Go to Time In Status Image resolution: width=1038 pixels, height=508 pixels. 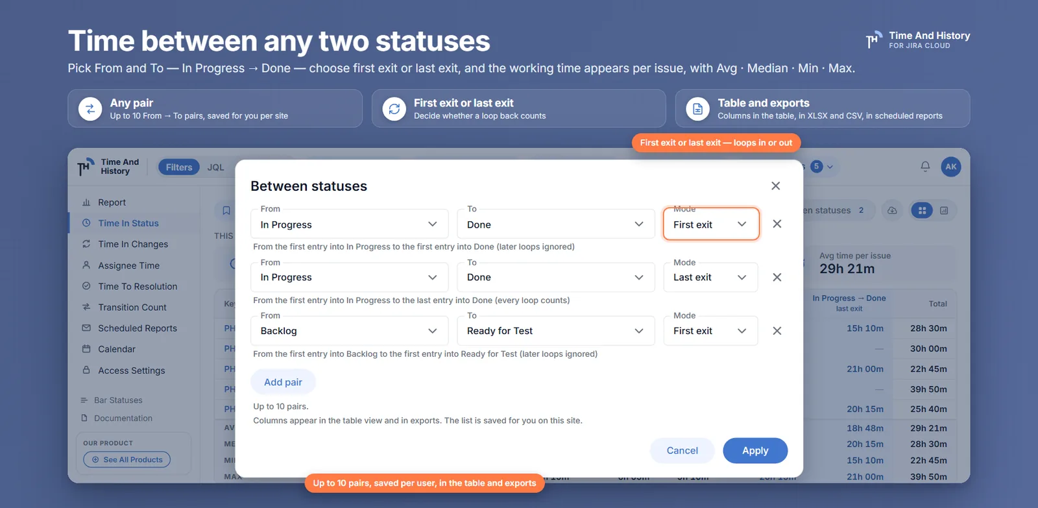[128, 223]
